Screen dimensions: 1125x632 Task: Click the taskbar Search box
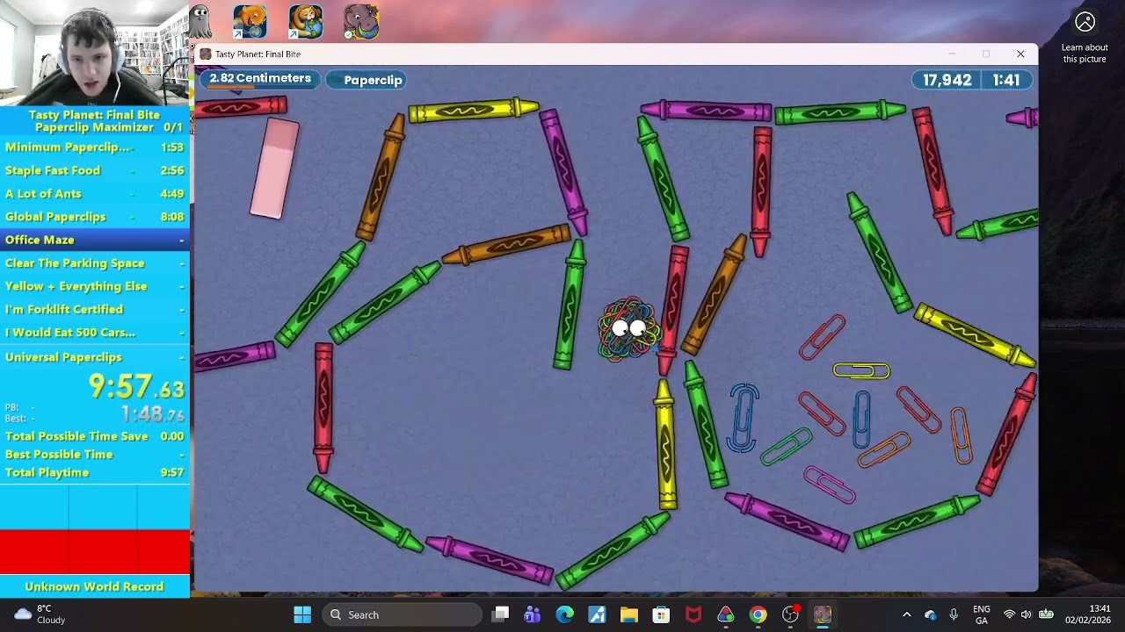coord(402,614)
